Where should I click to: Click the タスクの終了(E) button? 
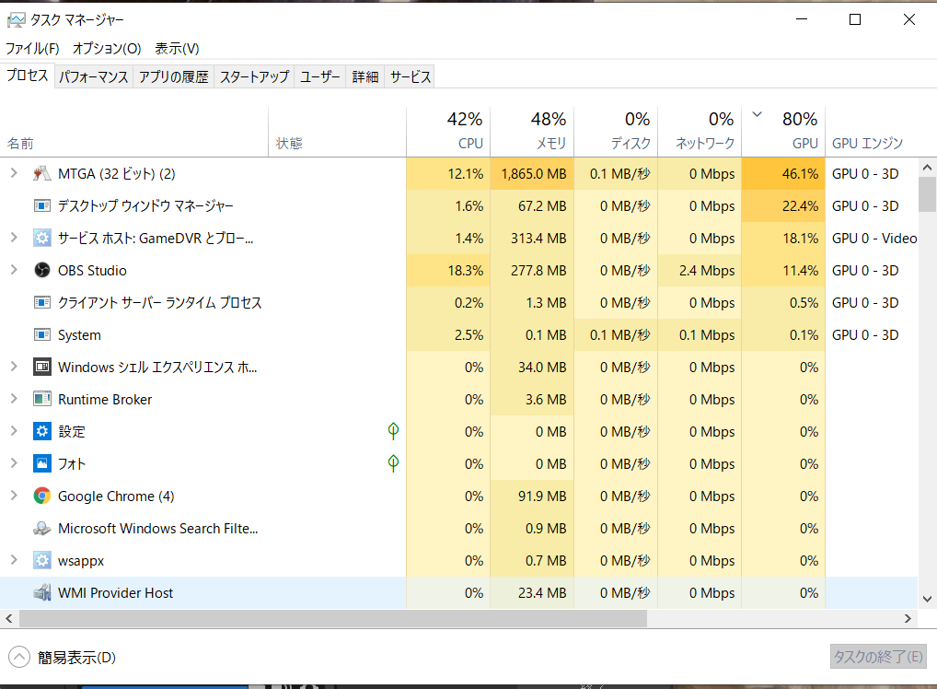coord(878,657)
